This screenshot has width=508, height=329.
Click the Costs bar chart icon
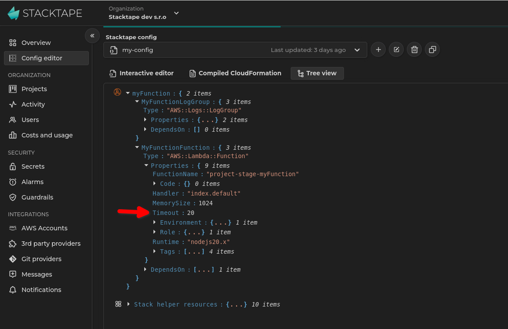point(13,135)
